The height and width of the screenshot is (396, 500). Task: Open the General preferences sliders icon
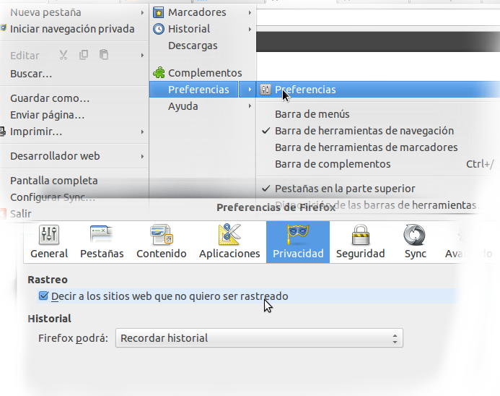pyautogui.click(x=49, y=235)
